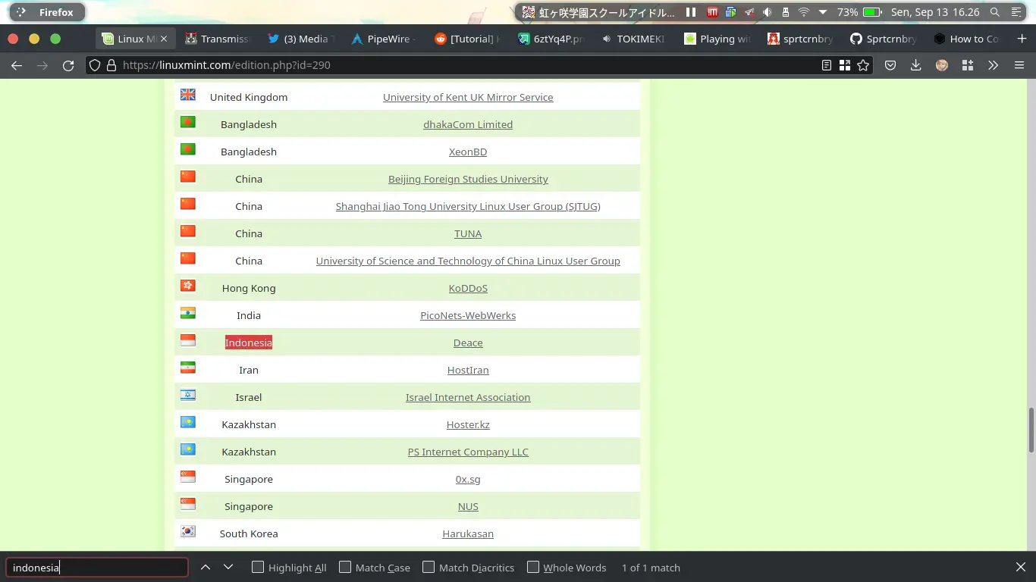Open the notifications panel icon
This screenshot has height=582, width=1036.
pyautogui.click(x=1017, y=12)
